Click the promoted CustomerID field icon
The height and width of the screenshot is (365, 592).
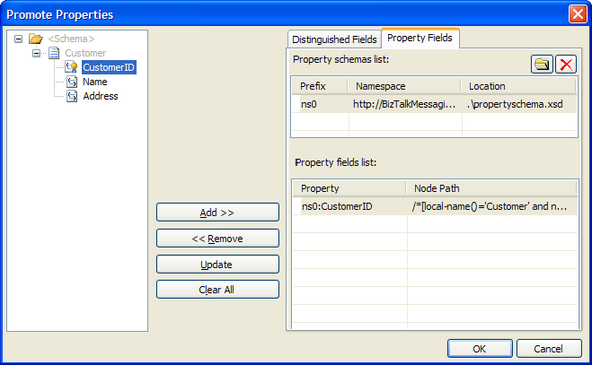71,67
